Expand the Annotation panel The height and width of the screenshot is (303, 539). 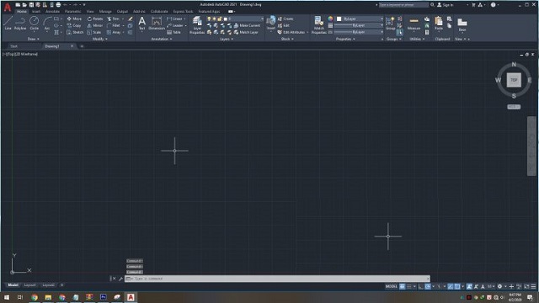(x=162, y=40)
